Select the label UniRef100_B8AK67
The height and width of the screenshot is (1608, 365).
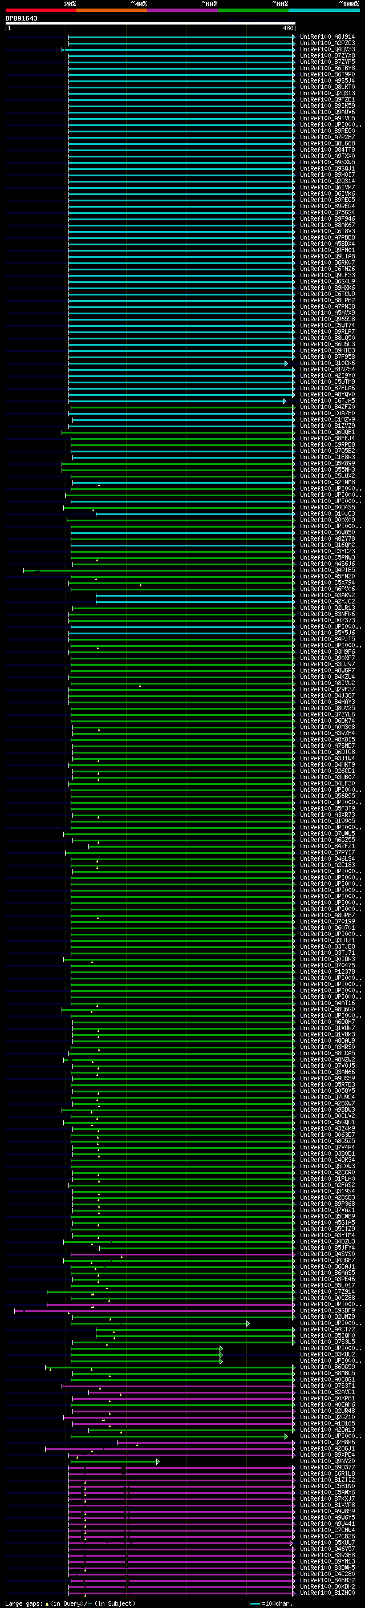pos(327,225)
